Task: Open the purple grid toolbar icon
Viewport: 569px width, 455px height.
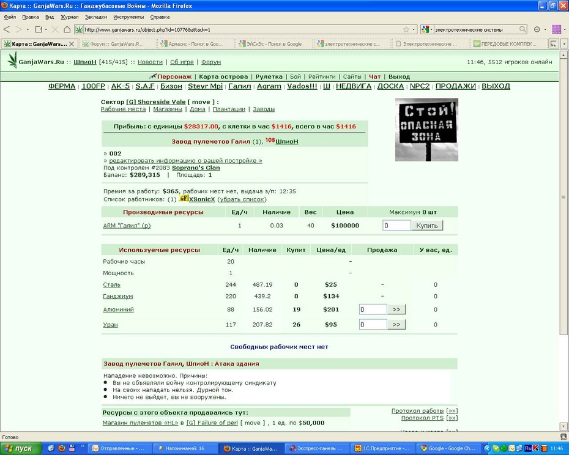Action: pyautogui.click(x=556, y=29)
